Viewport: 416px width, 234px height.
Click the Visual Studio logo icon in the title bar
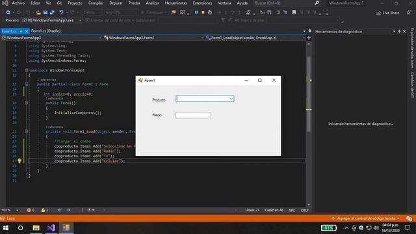(x=5, y=3)
